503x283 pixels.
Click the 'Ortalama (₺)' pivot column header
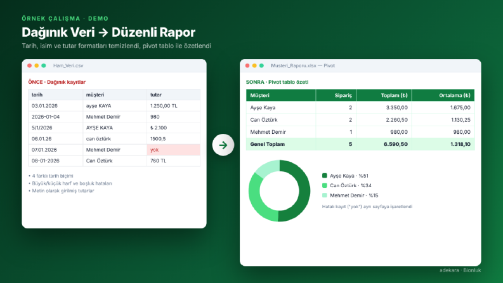click(443, 95)
